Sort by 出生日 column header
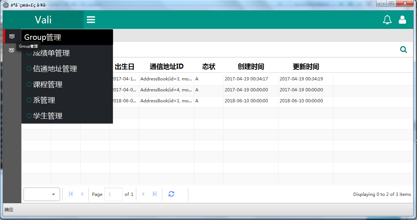417x220 pixels. (125, 67)
